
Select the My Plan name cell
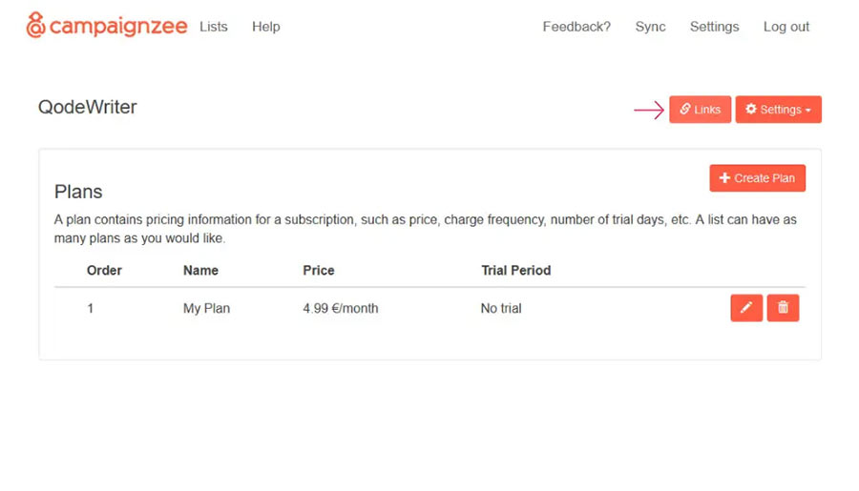coord(206,308)
